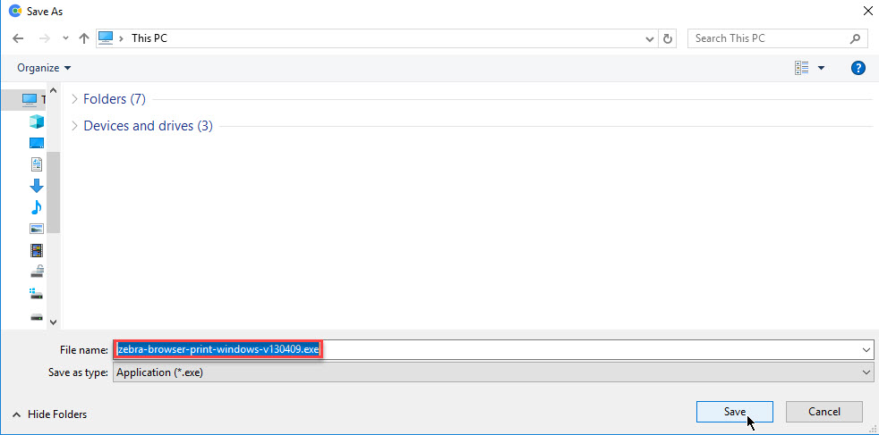
Task: Expand the Folders (7) group
Action: point(74,99)
